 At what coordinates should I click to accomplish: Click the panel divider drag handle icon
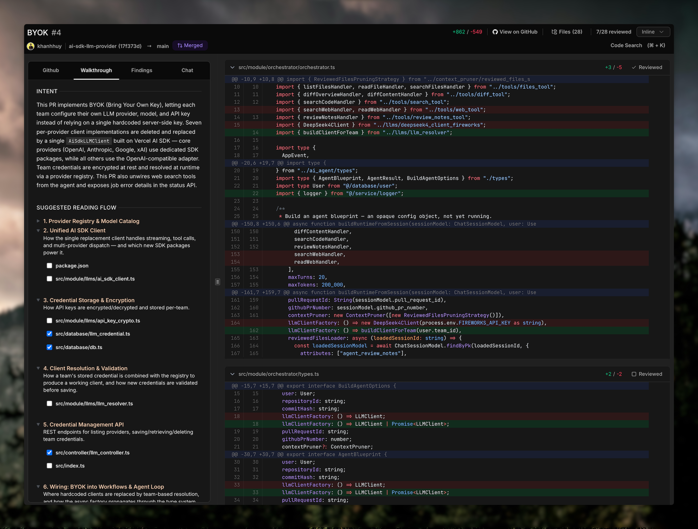[x=217, y=282]
